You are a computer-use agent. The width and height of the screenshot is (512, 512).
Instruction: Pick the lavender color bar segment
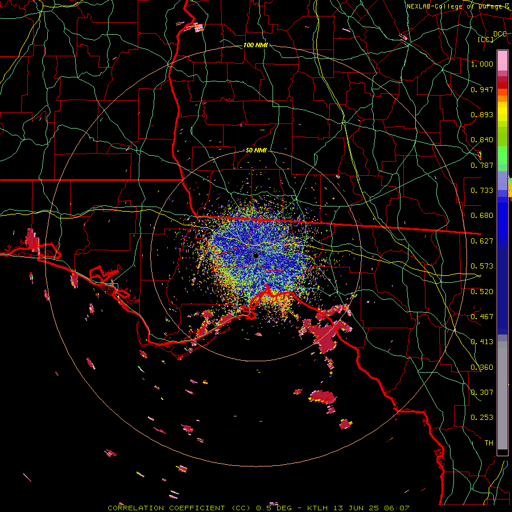coord(502,180)
